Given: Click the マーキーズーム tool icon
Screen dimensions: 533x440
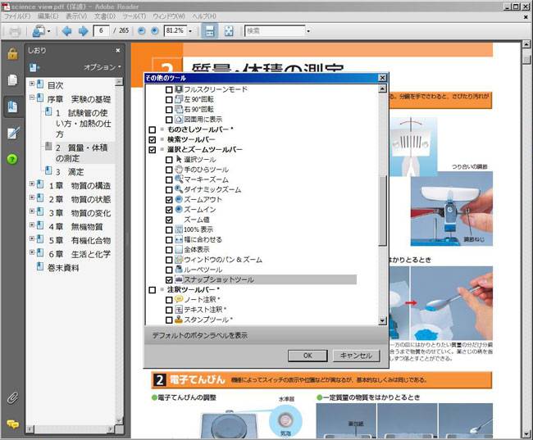Looking at the screenshot, I should pyautogui.click(x=179, y=179).
